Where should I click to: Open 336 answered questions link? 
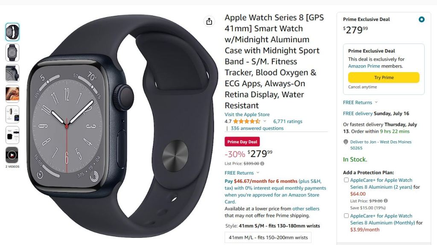pyautogui.click(x=257, y=128)
